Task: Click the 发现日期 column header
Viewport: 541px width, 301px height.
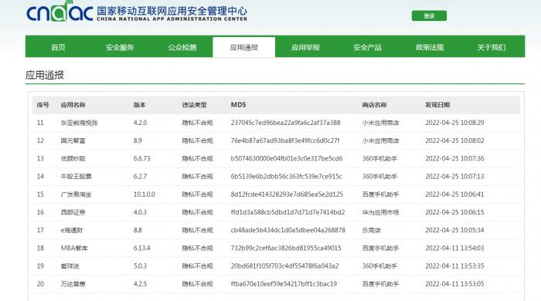Action: click(437, 105)
